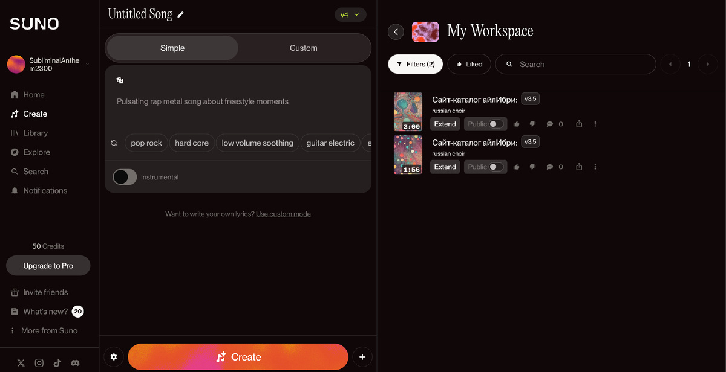Open Suno's X (Twitter) page
Image resolution: width=726 pixels, height=372 pixels.
(21, 363)
